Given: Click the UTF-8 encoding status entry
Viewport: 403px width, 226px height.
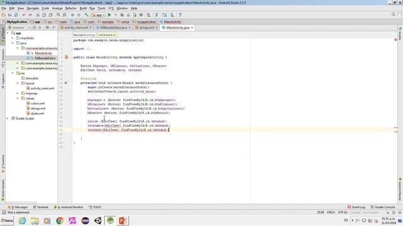Looking at the screenshot, I should click(343, 212).
